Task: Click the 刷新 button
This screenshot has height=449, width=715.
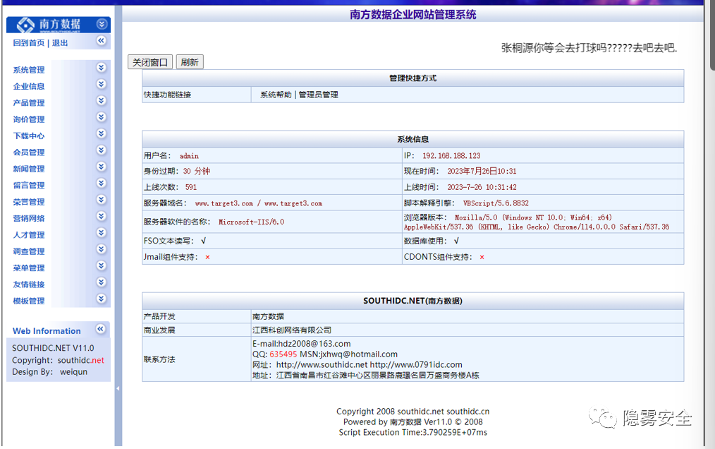Action: [x=190, y=62]
